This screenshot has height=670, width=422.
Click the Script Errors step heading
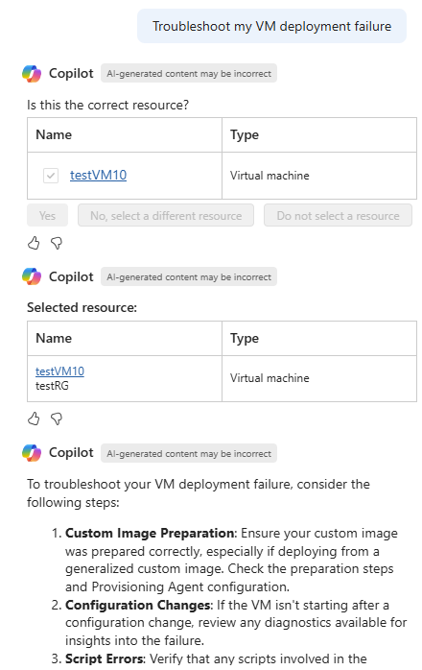[105, 658]
